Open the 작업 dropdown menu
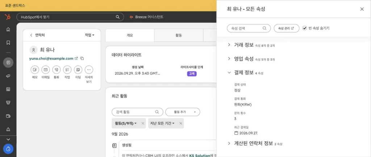This screenshot has height=157, width=371. pyautogui.click(x=89, y=35)
